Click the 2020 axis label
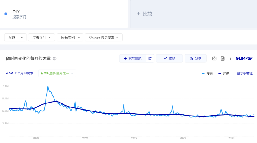Viewport: 257px width, 143px height. pyautogui.click(x=36, y=138)
